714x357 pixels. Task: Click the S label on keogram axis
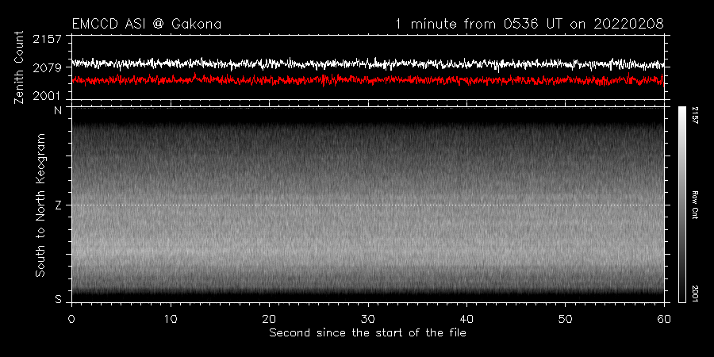click(58, 299)
